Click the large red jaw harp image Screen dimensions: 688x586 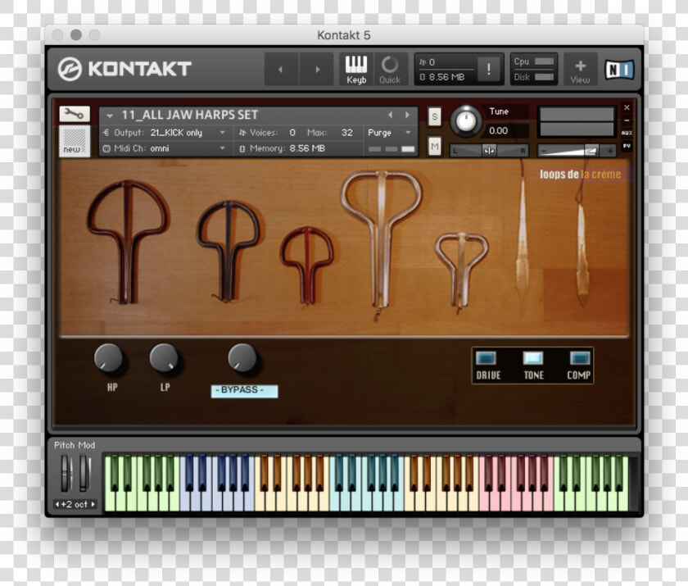click(x=127, y=242)
